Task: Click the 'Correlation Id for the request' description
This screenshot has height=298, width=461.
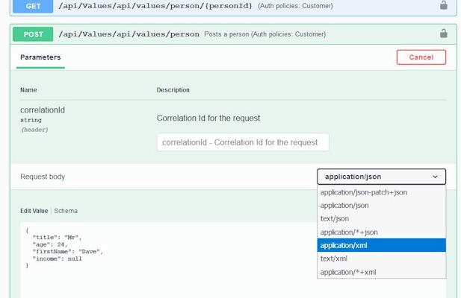Action: pyautogui.click(x=208, y=118)
